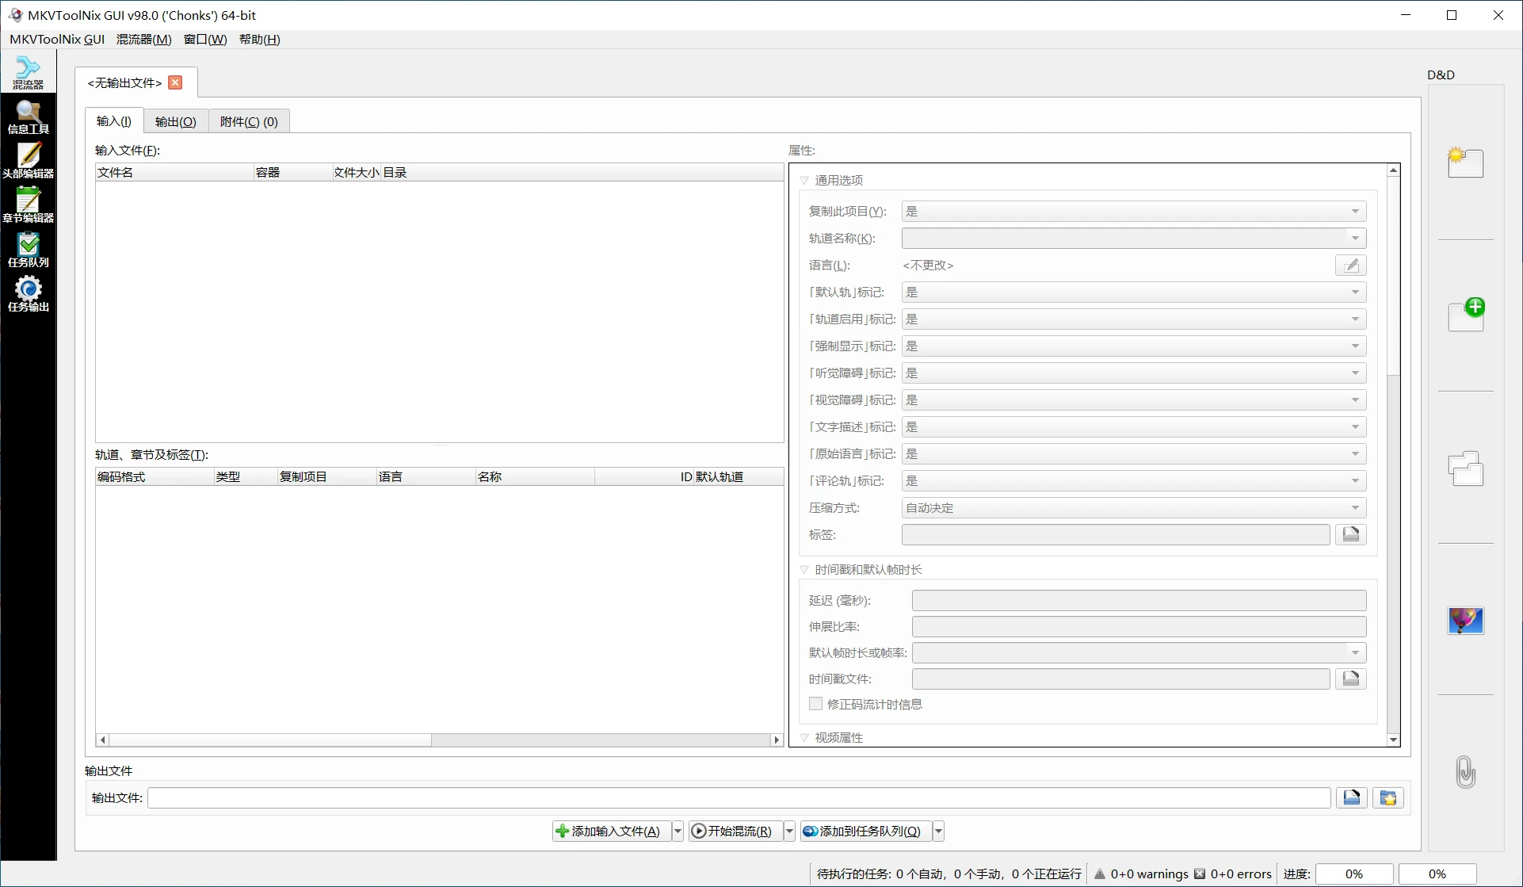Collapse the 通用选项 section
This screenshot has width=1523, height=887.
[x=805, y=180]
